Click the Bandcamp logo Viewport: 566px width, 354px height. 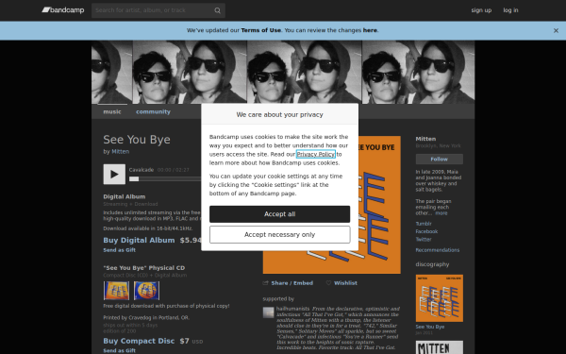[x=63, y=10]
